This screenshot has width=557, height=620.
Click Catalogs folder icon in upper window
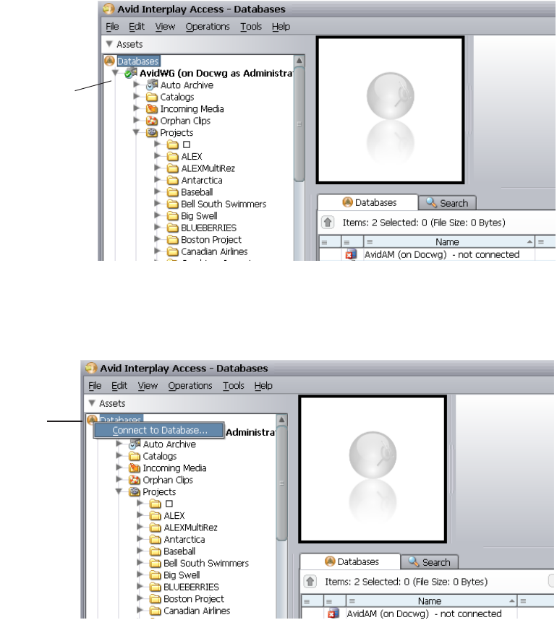click(152, 97)
